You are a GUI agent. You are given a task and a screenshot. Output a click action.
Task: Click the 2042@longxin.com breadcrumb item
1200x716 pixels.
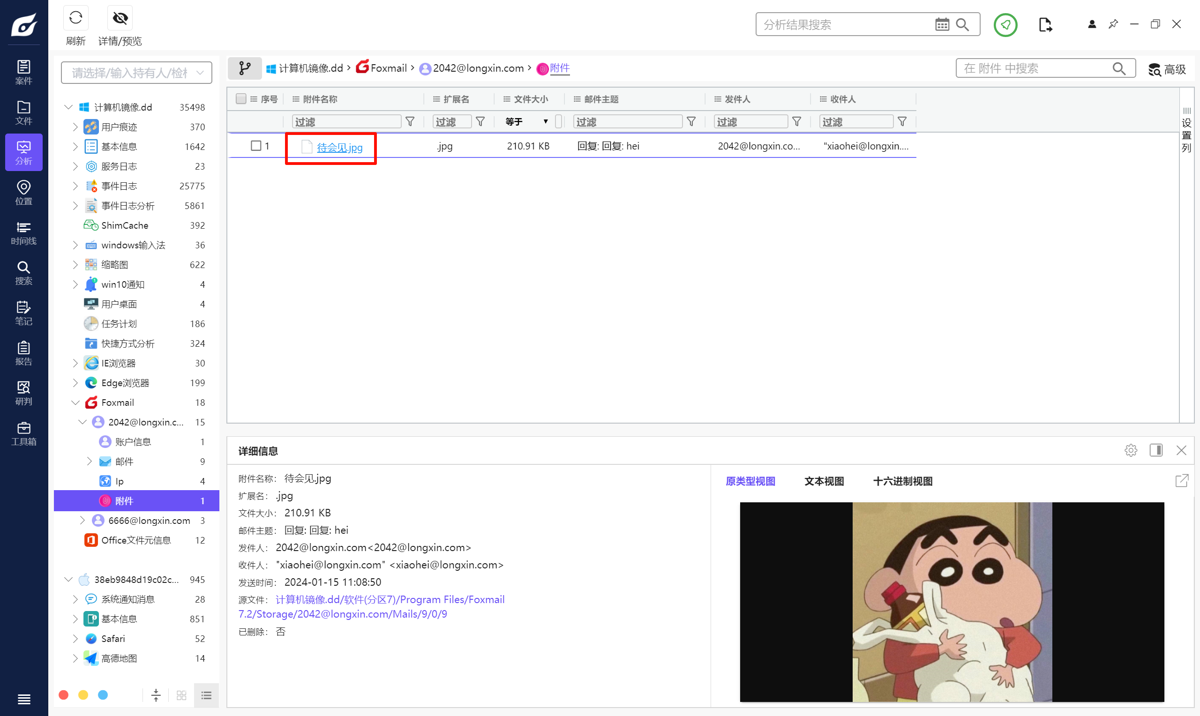pos(472,68)
